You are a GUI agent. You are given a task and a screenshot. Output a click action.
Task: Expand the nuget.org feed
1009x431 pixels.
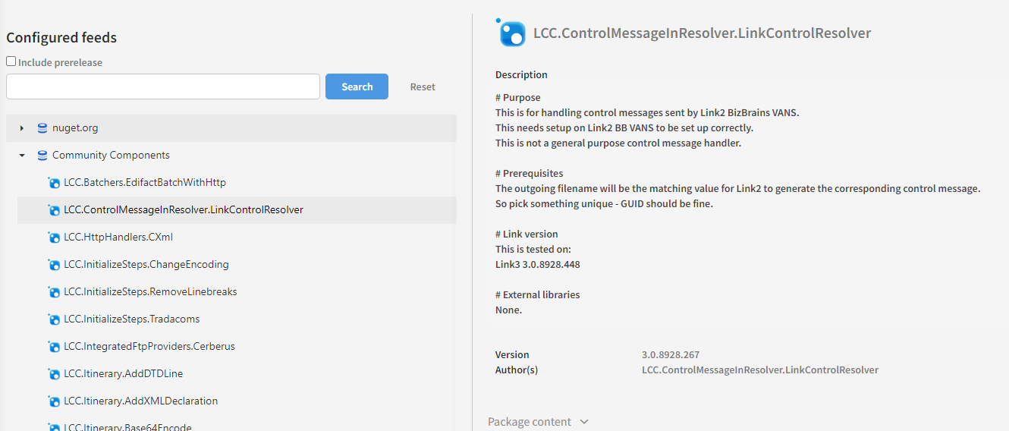pyautogui.click(x=22, y=128)
